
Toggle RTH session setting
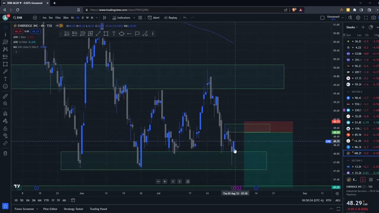tap(329, 200)
